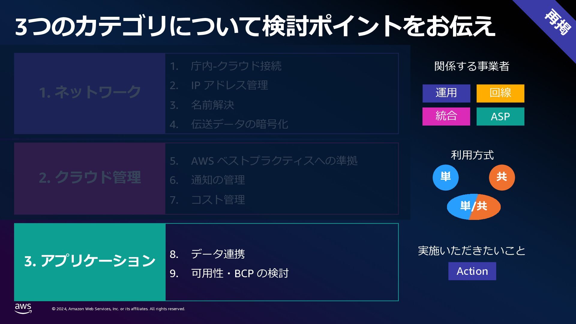Click the blue 単 circle badge
The image size is (576, 324).
pos(445,177)
